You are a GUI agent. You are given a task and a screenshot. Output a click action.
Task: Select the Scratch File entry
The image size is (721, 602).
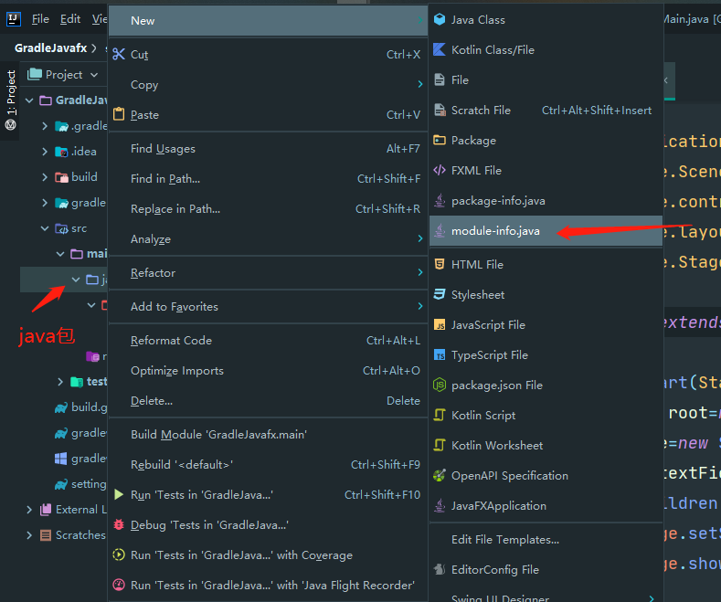[x=546, y=110]
